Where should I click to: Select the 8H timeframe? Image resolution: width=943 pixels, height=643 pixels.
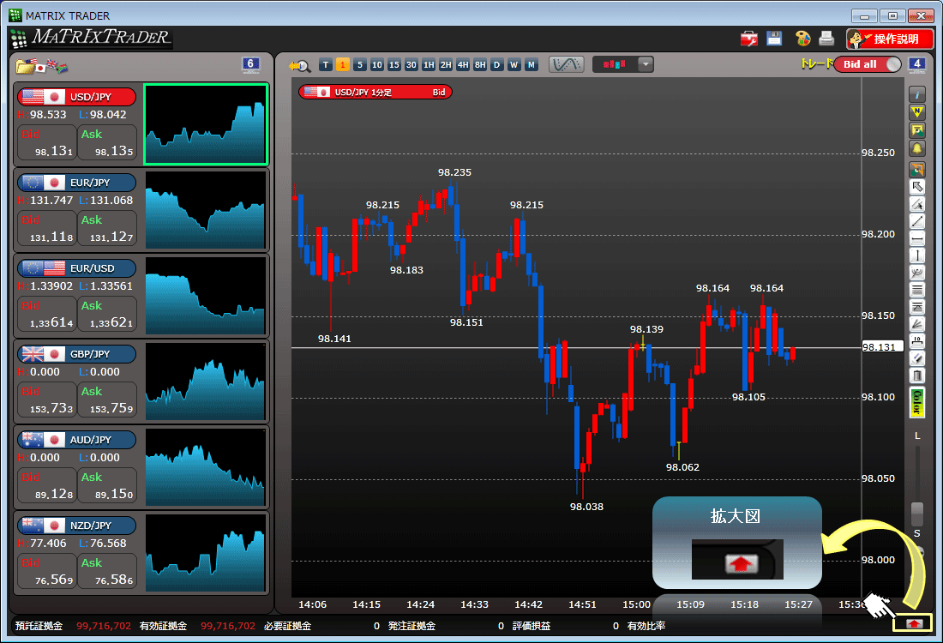(480, 65)
